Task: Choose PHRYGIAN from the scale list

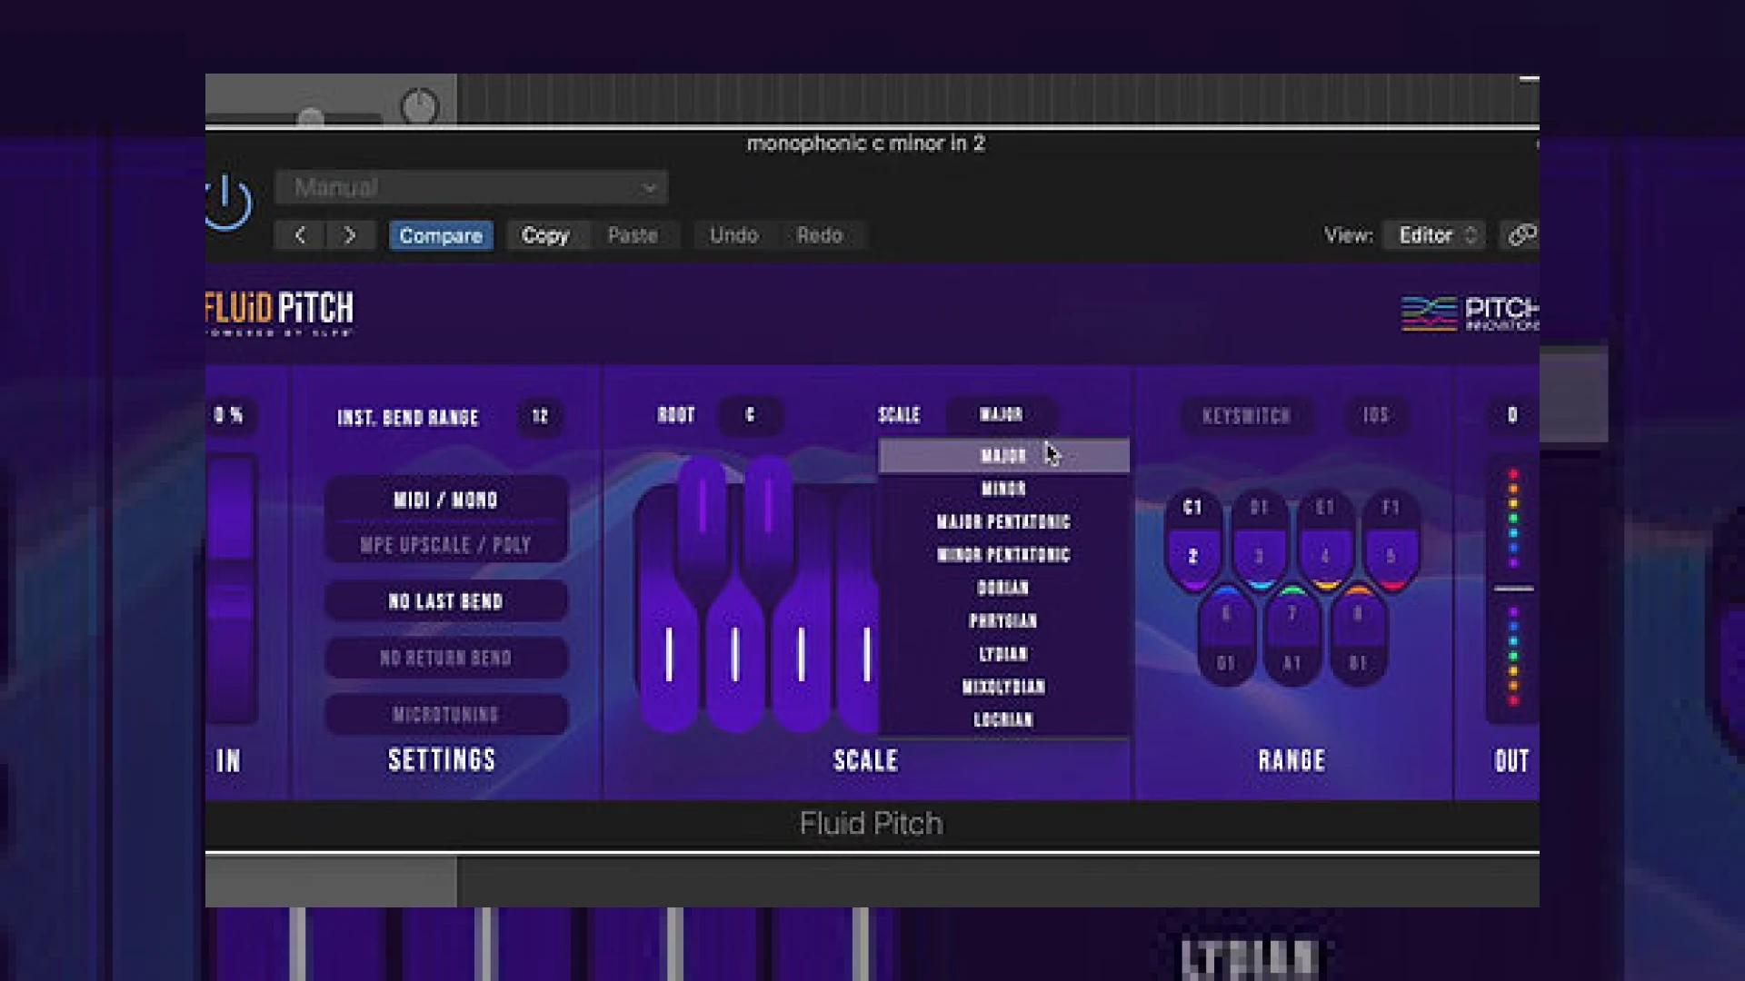Action: pyautogui.click(x=1003, y=621)
